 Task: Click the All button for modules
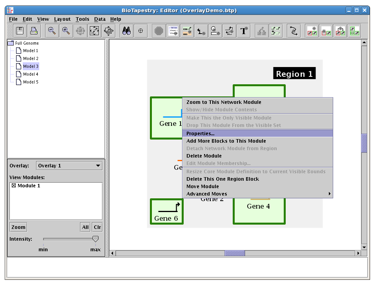(85, 227)
